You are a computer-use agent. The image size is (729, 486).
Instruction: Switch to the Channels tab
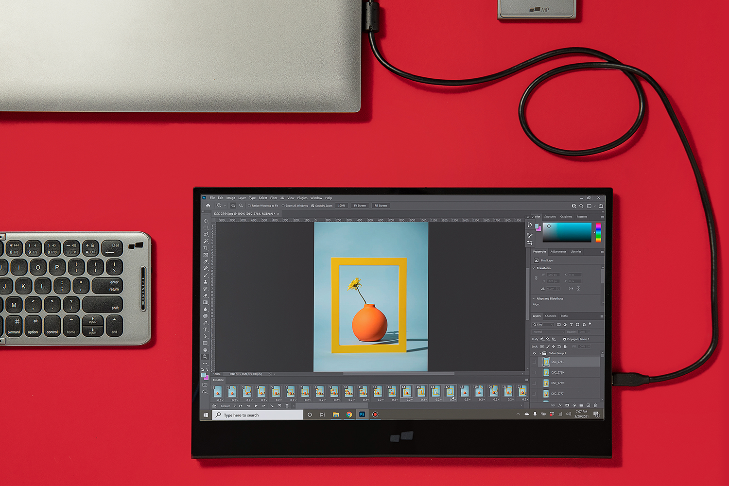pyautogui.click(x=551, y=316)
